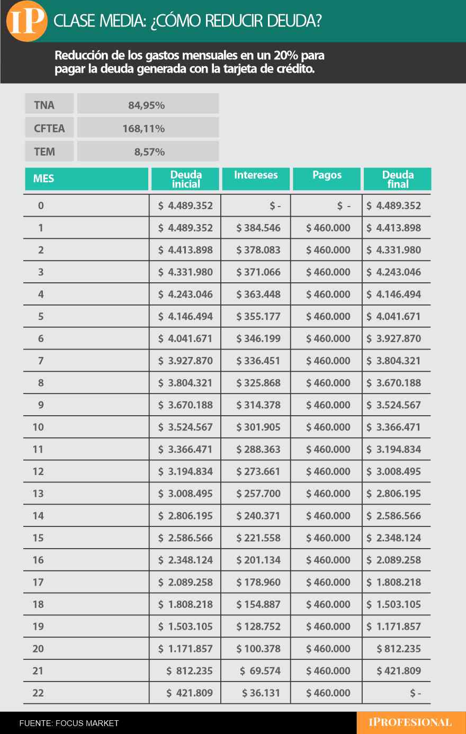Click the Pagos column header
466x734 pixels.
[x=327, y=175]
